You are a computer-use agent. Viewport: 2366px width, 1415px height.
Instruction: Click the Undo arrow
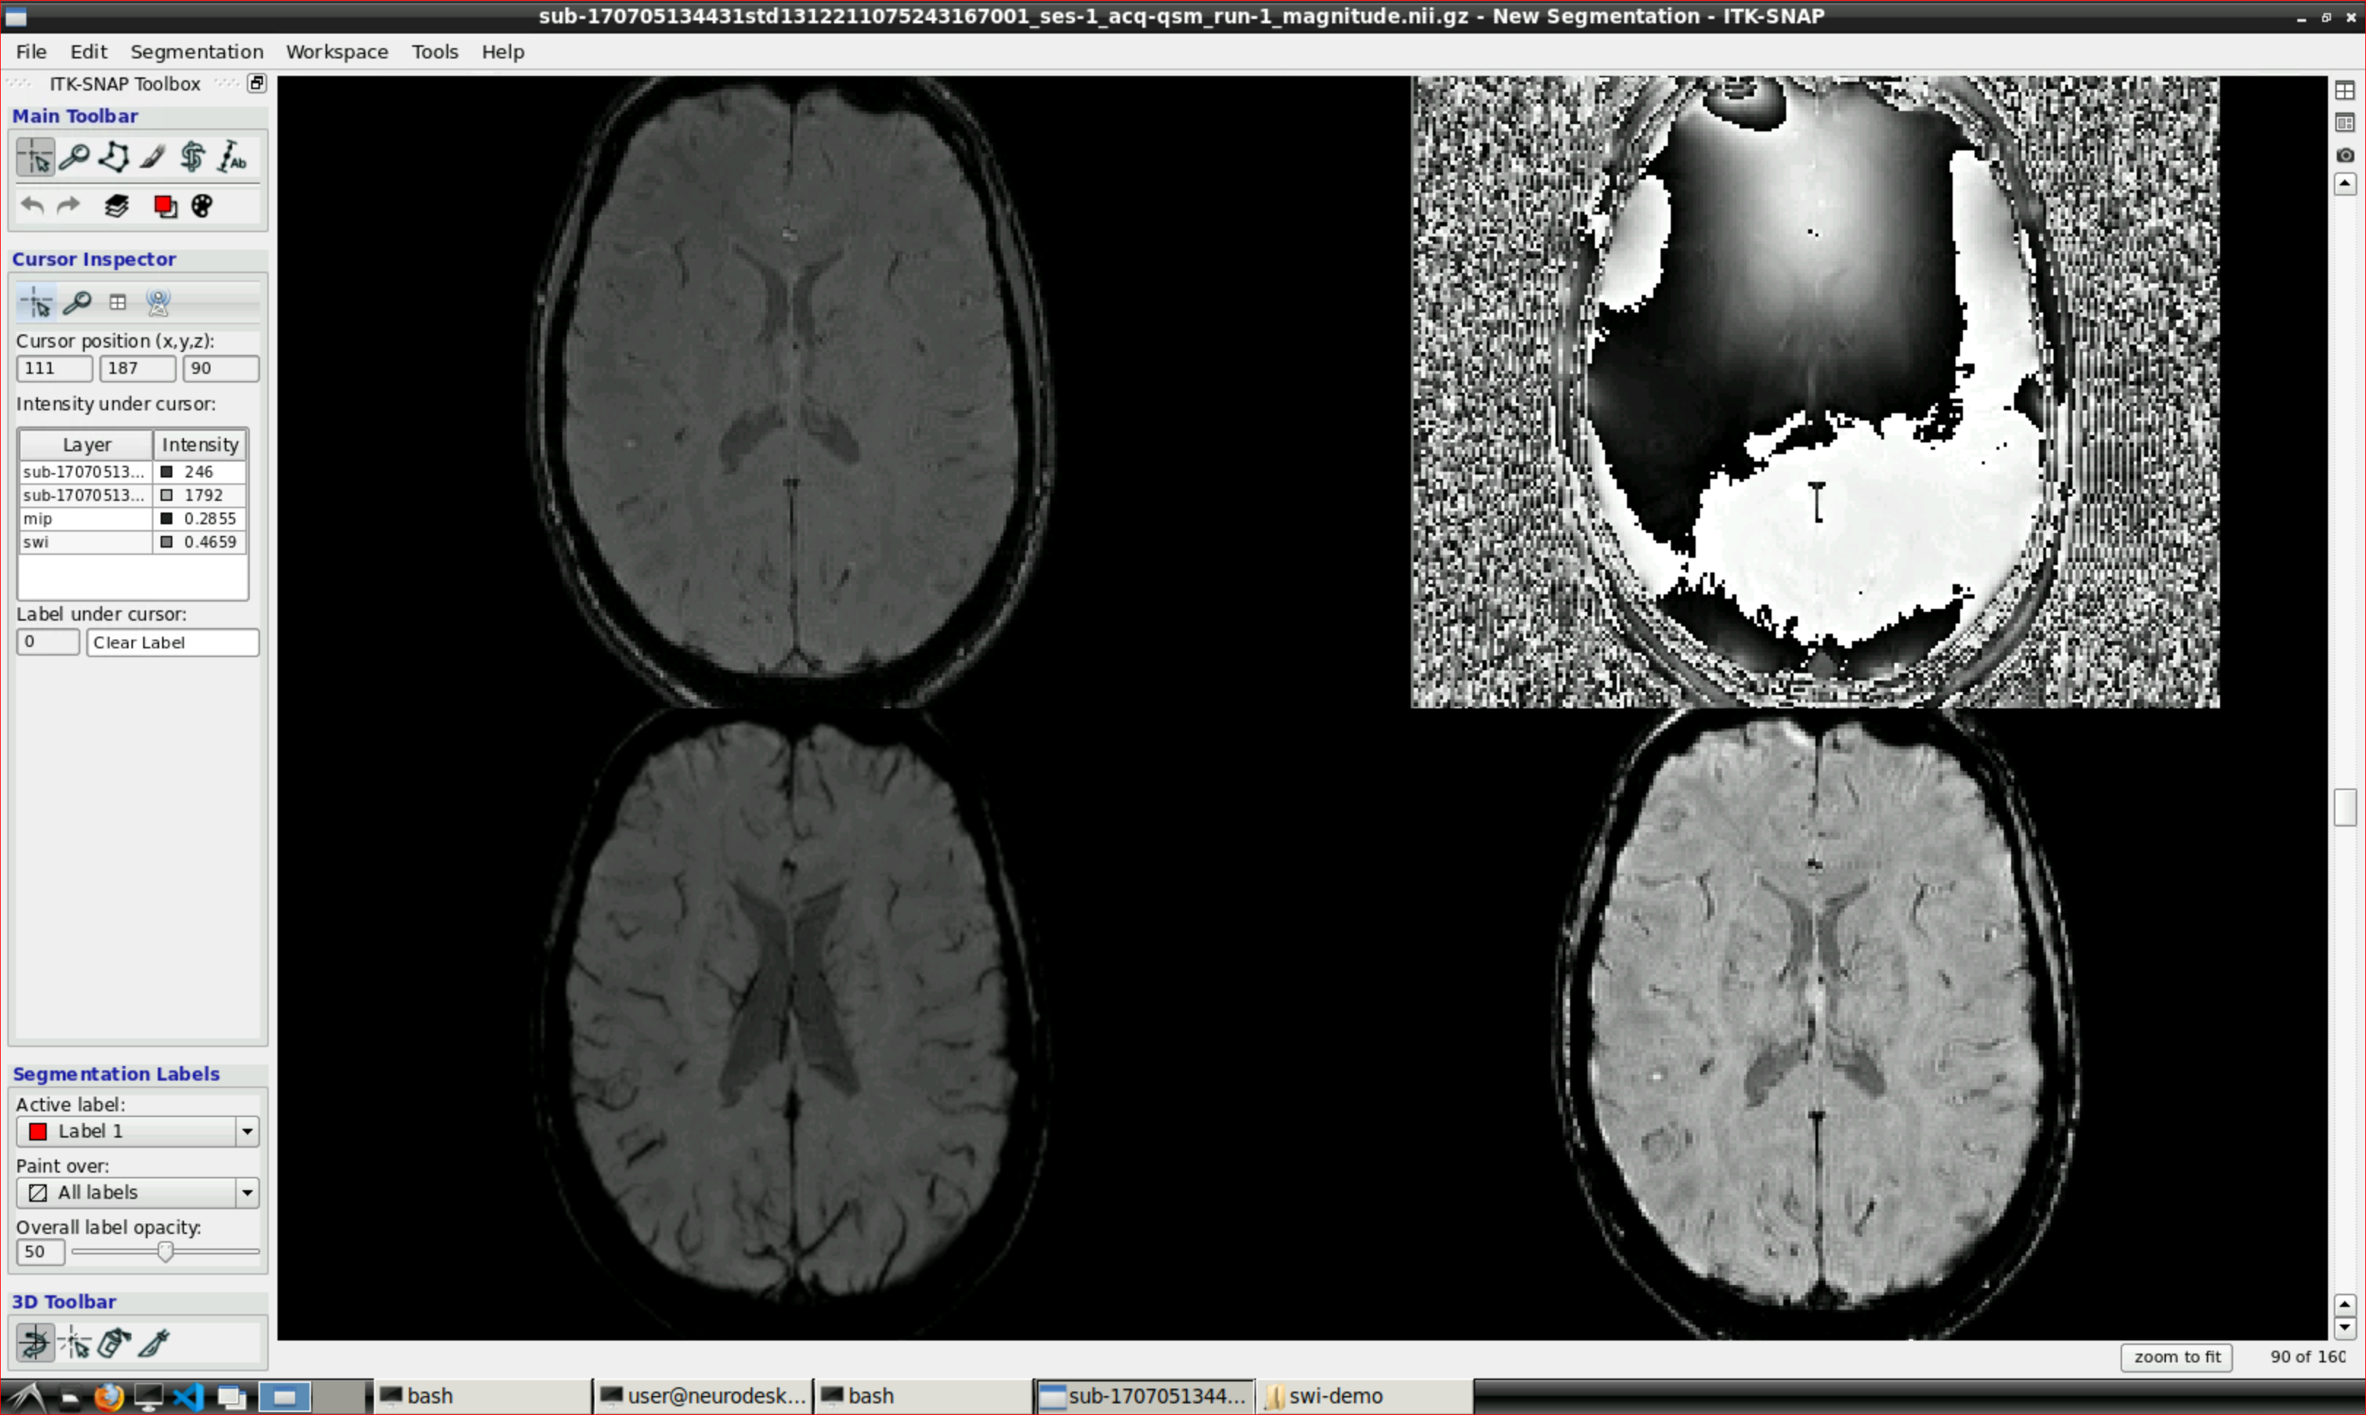tap(32, 206)
